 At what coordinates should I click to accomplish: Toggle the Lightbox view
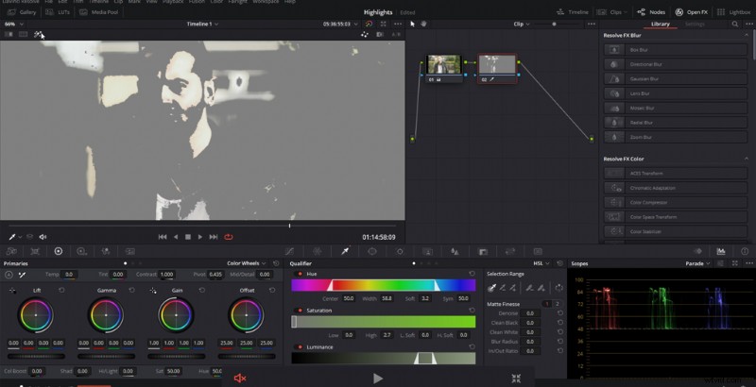coord(733,12)
